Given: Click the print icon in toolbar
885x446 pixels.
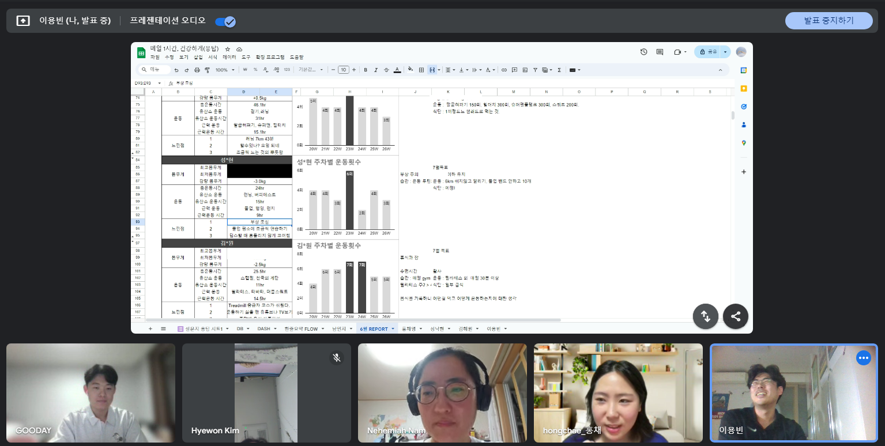Looking at the screenshot, I should [x=197, y=70].
